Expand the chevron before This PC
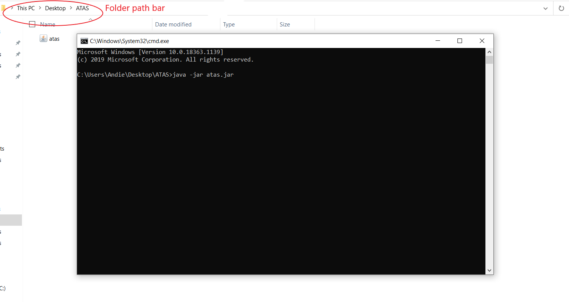Viewport: 569px width, 302px height. point(12,8)
